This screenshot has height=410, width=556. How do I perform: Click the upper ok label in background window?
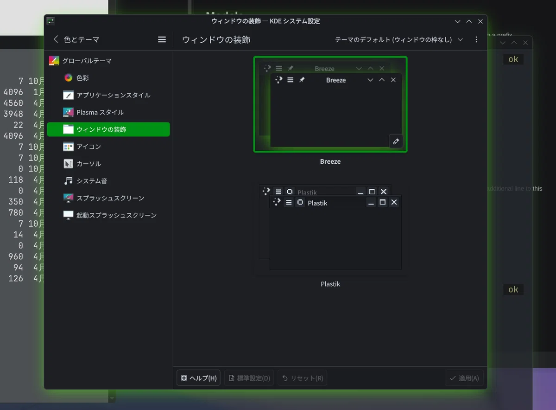(x=513, y=59)
